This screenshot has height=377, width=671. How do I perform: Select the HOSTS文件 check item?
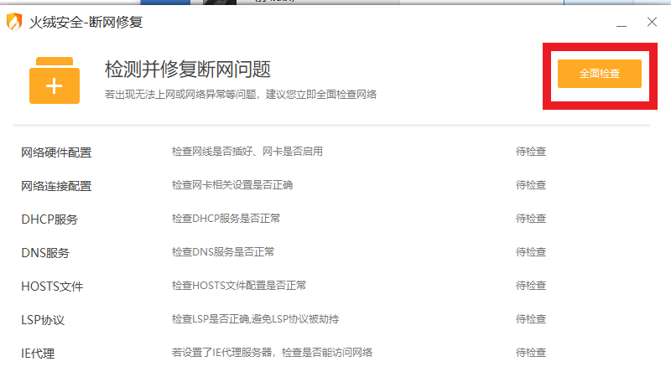[x=52, y=286]
